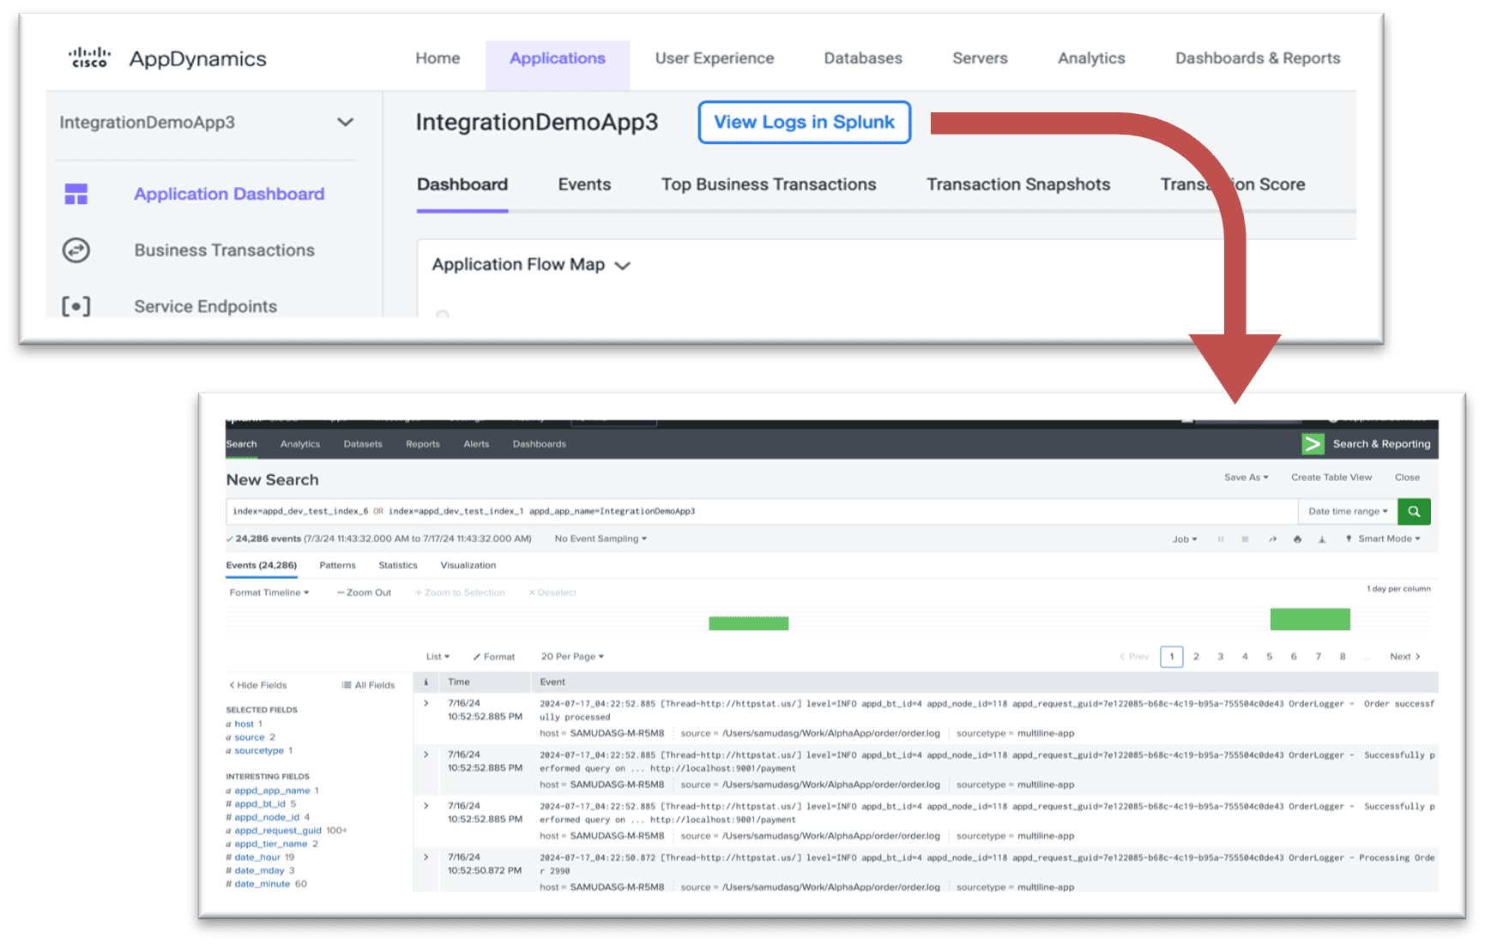
Task: Click the share job arrow icon
Action: (1272, 539)
